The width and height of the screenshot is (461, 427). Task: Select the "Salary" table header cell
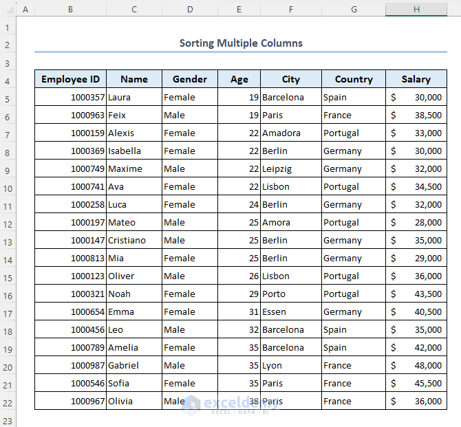pyautogui.click(x=416, y=79)
